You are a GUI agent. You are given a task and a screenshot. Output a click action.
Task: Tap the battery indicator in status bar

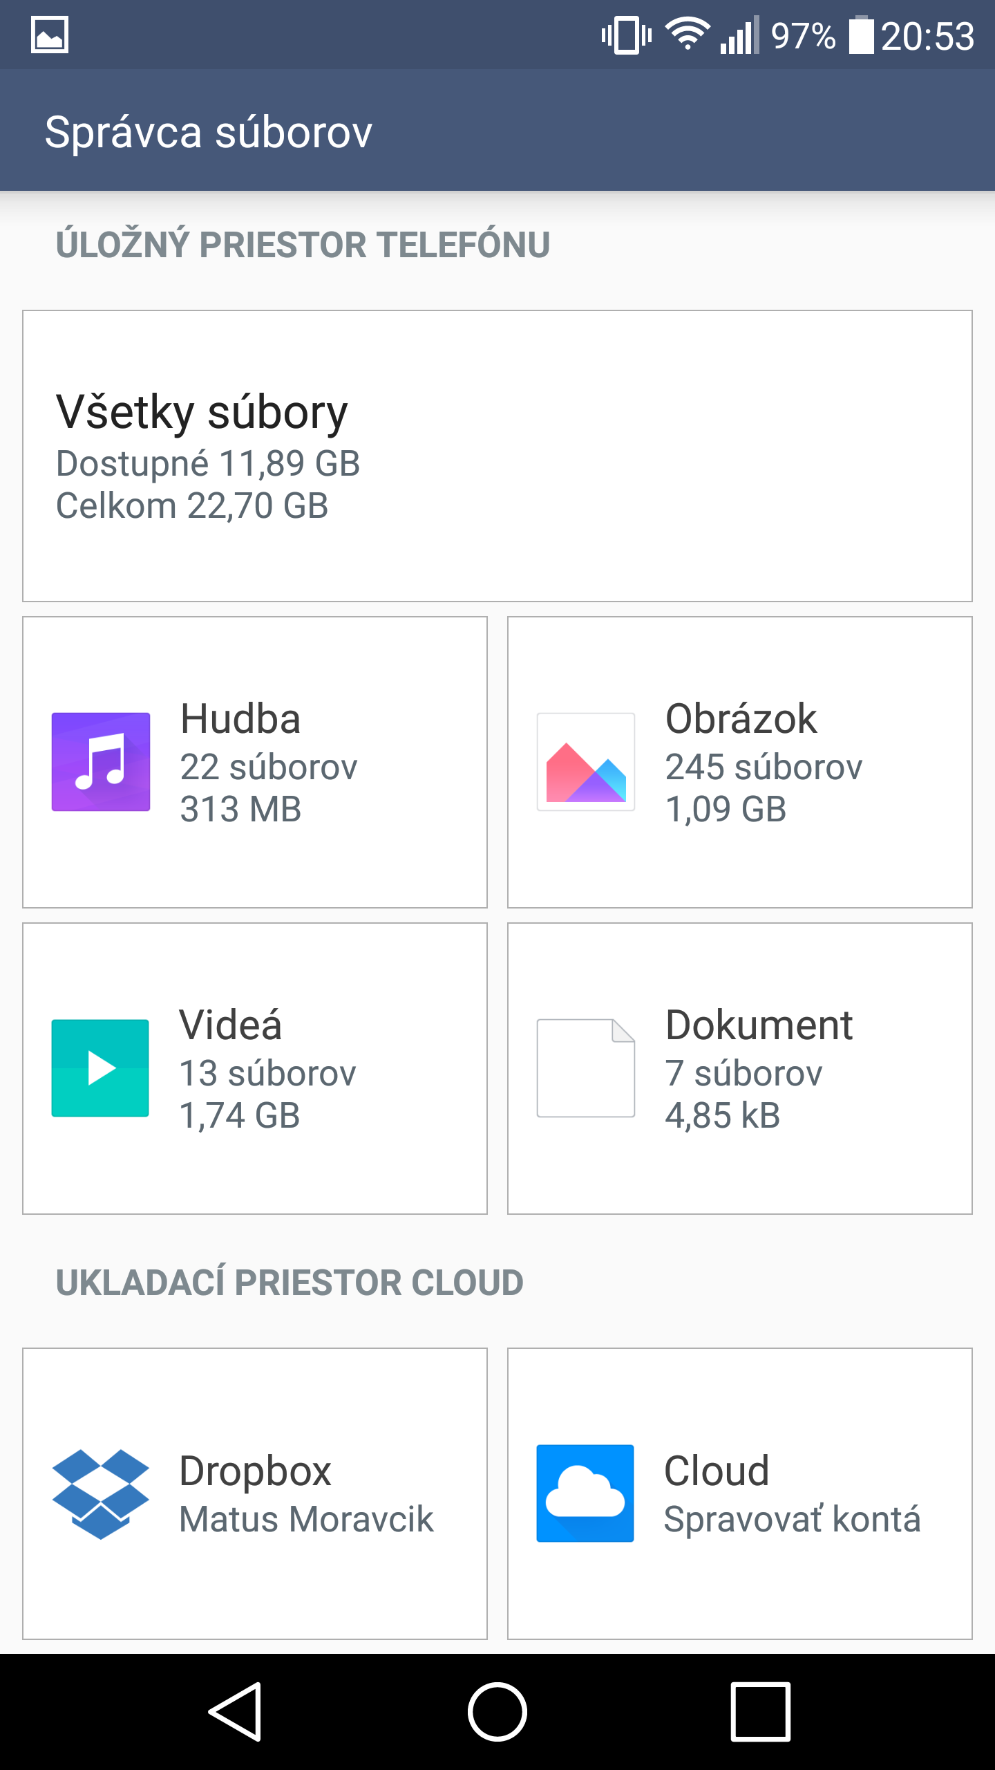pyautogui.click(x=861, y=35)
